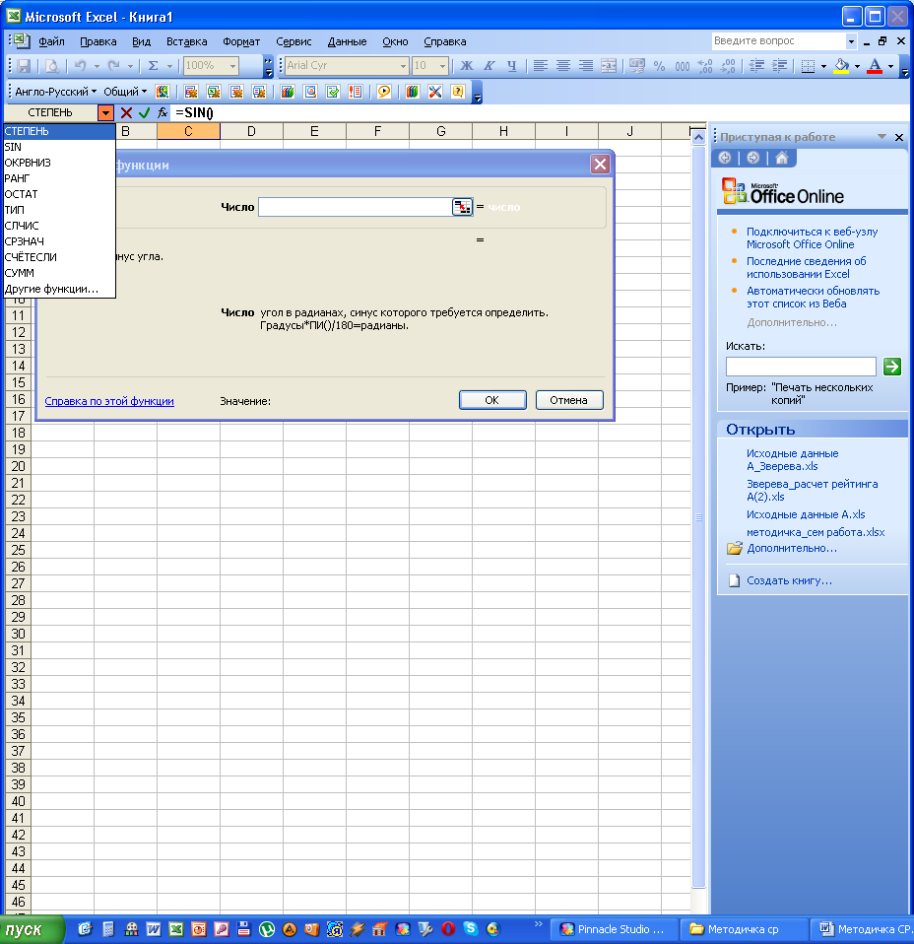Viewport: 914px width, 944px height.
Task: Click the green search arrow button
Action: [891, 366]
